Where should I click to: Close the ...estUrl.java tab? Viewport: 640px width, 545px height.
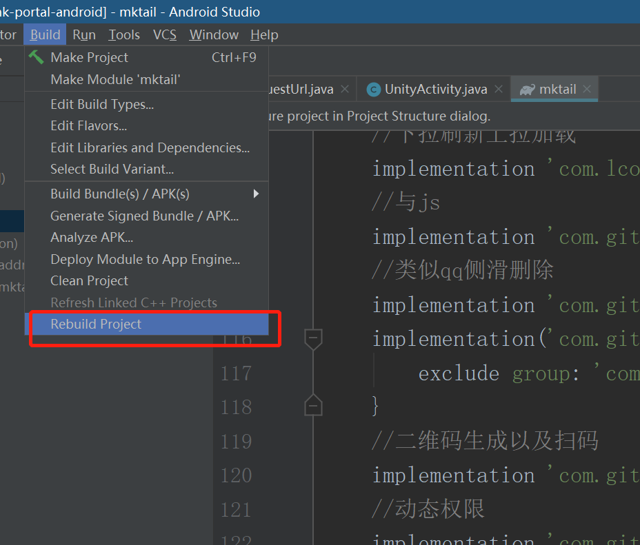pos(345,89)
